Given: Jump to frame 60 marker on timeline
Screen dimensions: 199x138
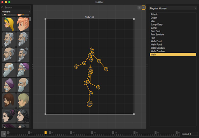Looking at the screenshot, I should (134, 133).
